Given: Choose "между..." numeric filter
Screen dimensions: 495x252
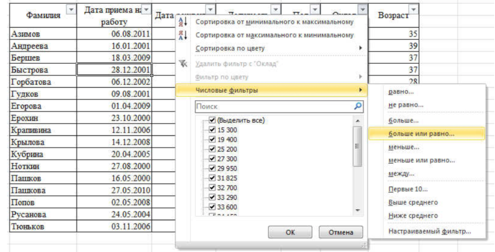Looking at the screenshot, I should point(401,173).
